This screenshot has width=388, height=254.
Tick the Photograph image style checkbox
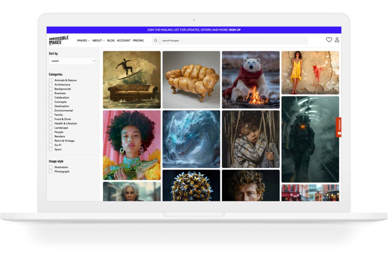click(50, 172)
